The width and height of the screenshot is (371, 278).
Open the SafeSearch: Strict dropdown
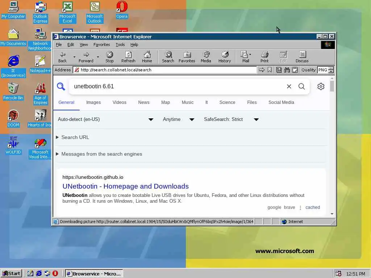click(232, 119)
